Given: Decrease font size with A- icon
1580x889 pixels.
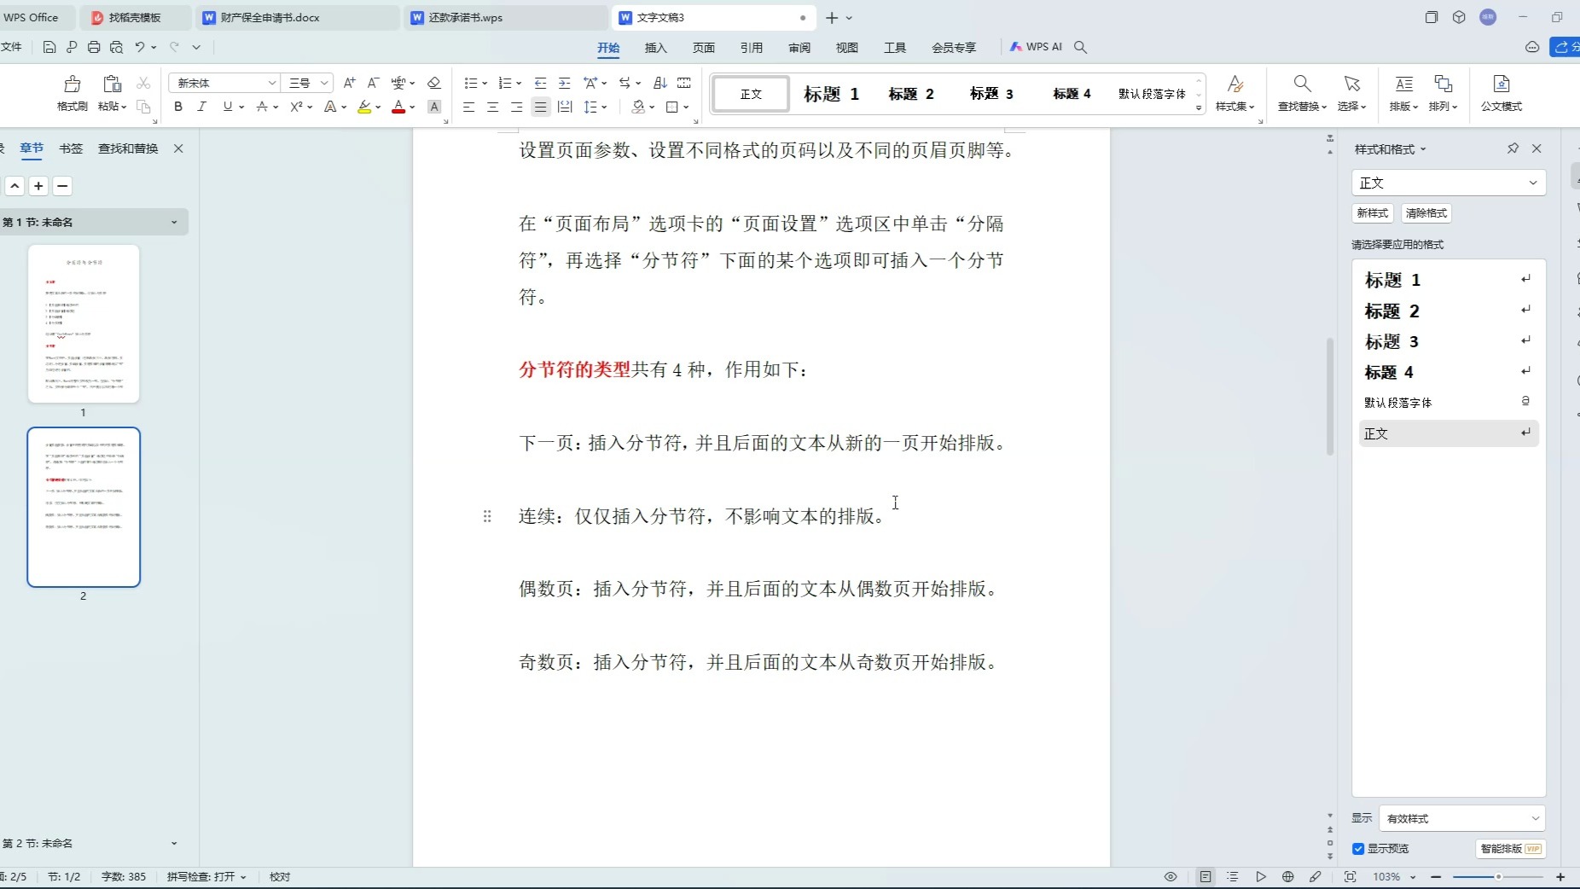Looking at the screenshot, I should (373, 83).
